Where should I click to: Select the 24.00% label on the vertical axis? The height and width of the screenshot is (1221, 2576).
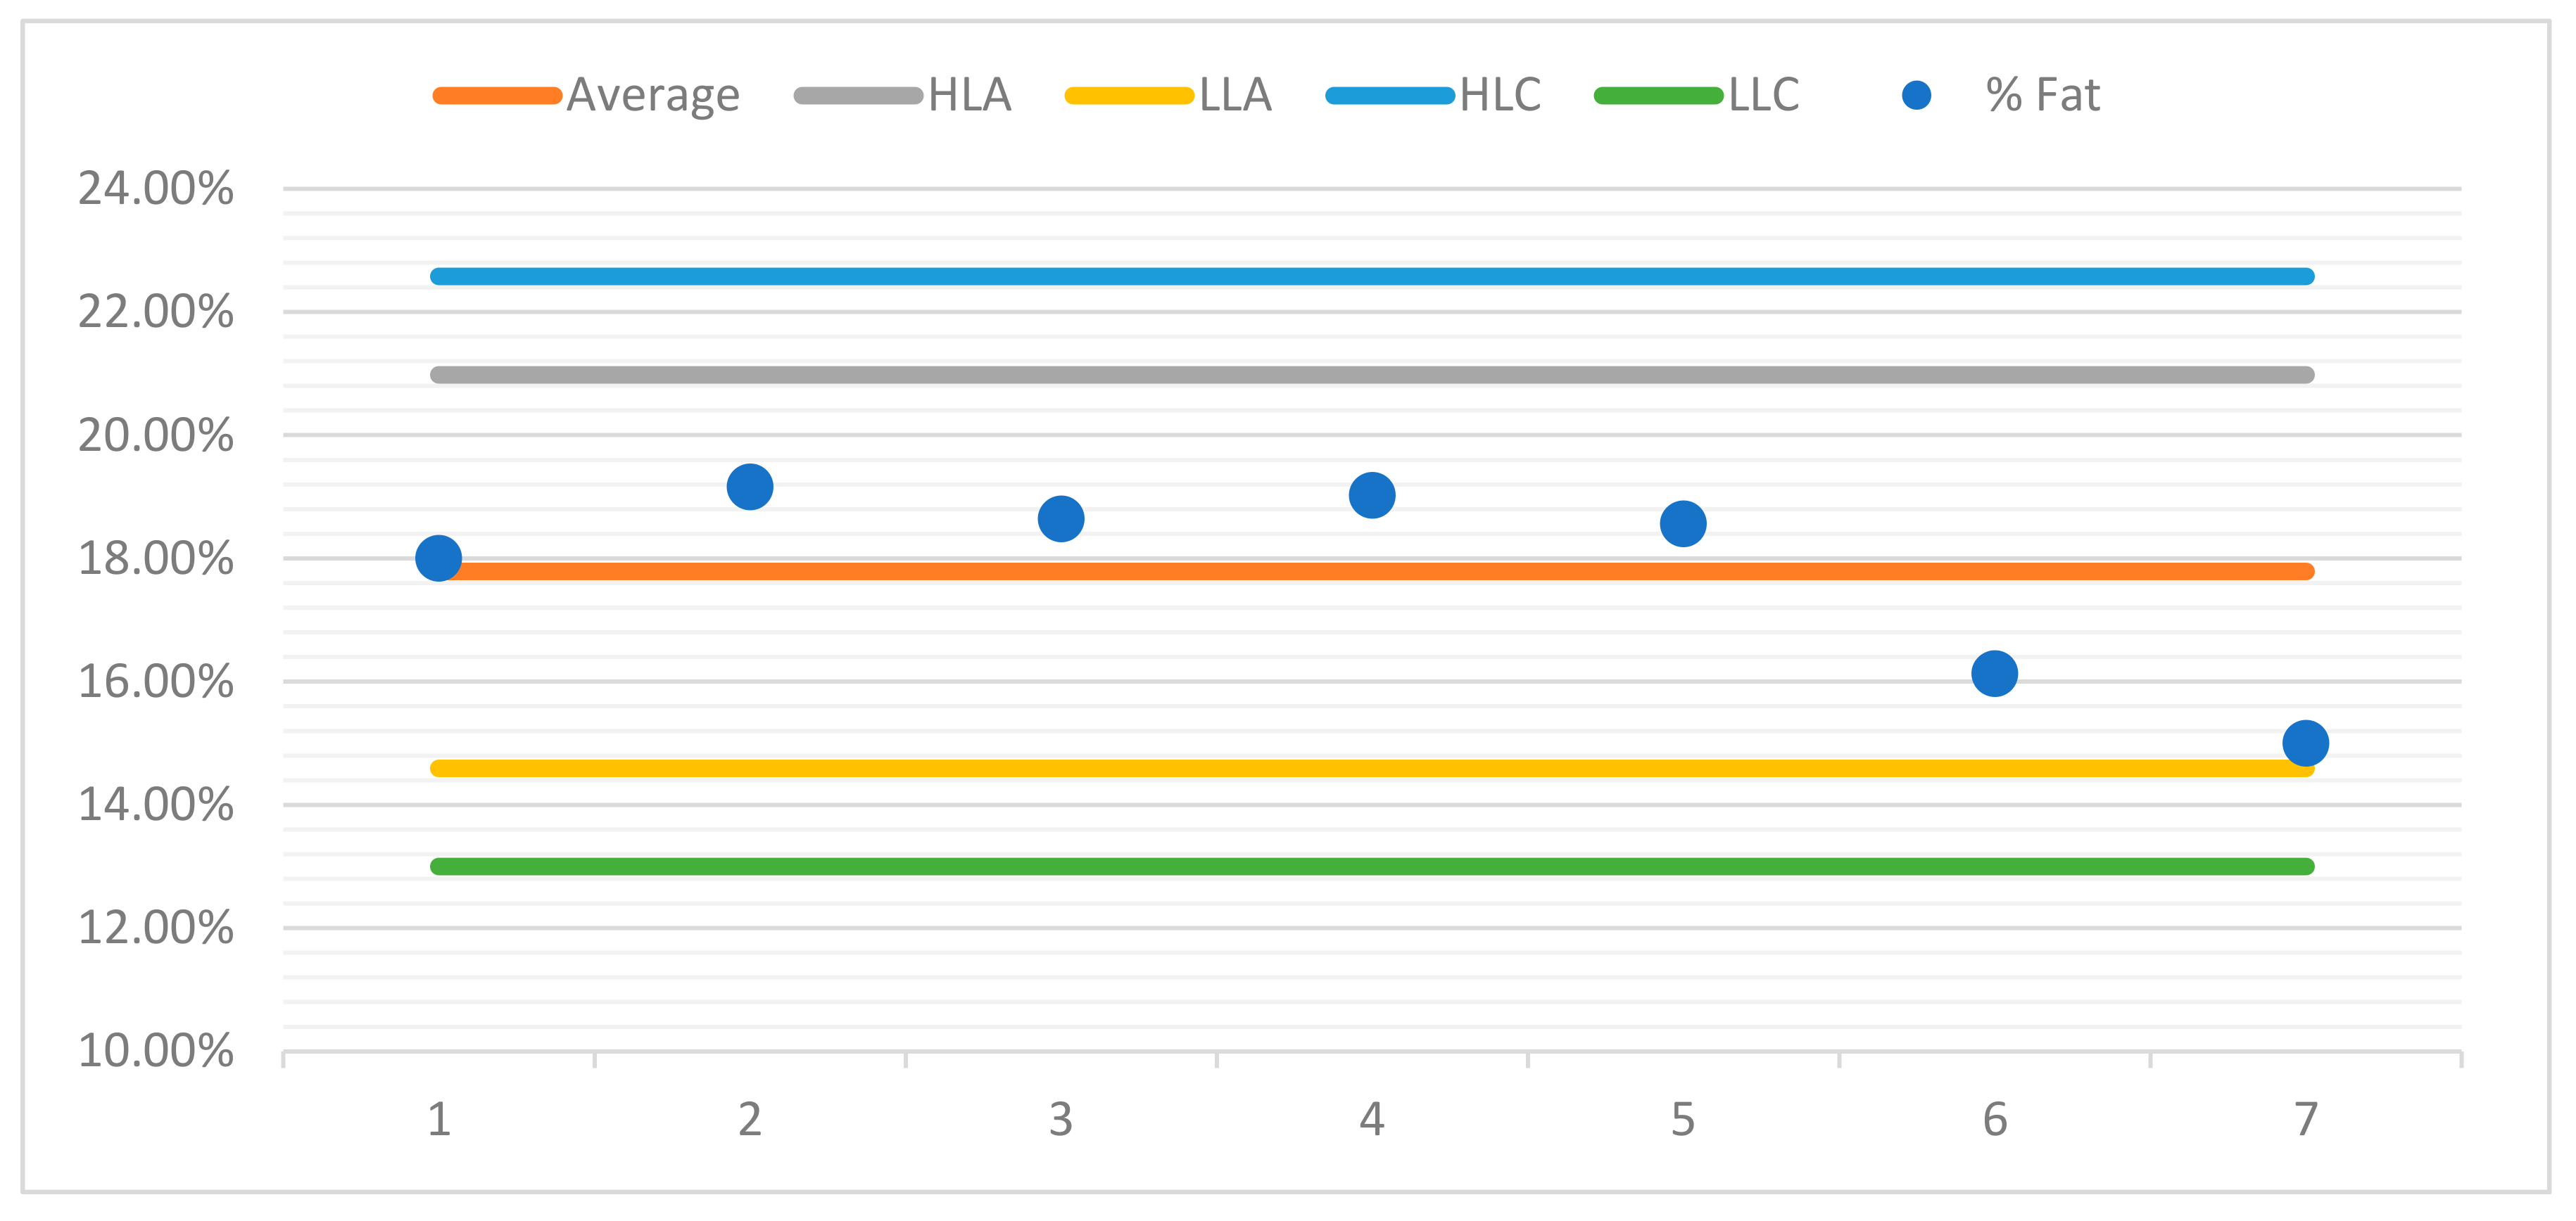tap(156, 188)
